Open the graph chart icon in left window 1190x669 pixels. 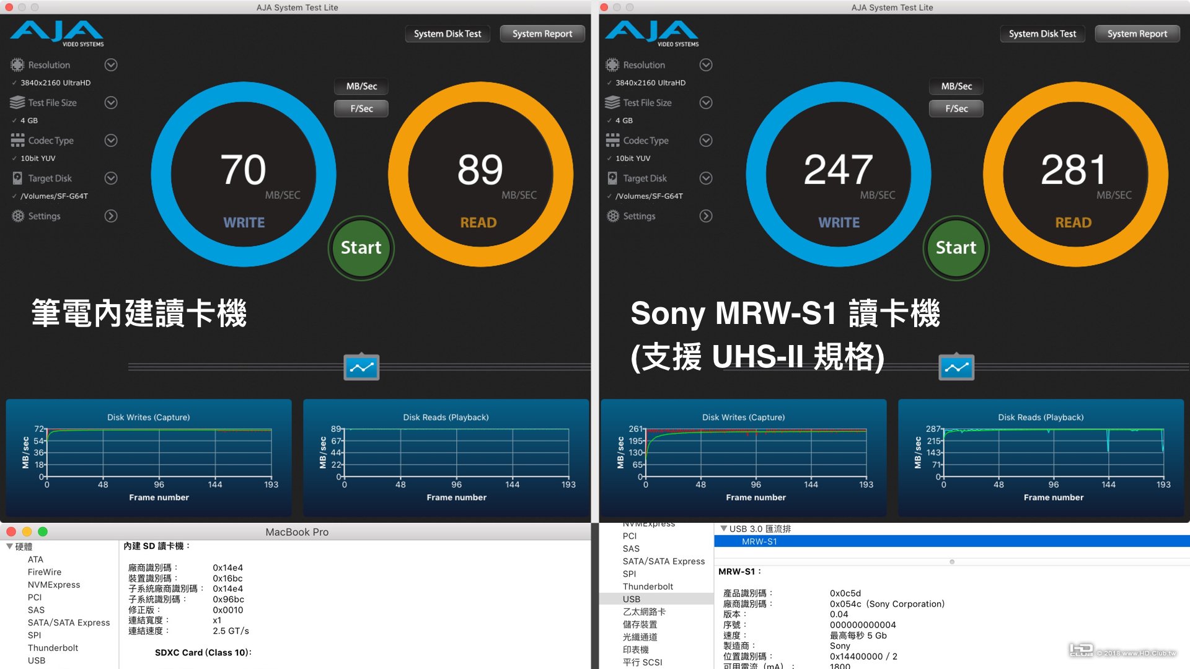click(361, 367)
